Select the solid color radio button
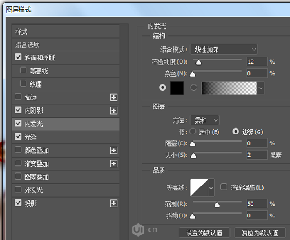This screenshot has height=240, width=290. [162, 88]
